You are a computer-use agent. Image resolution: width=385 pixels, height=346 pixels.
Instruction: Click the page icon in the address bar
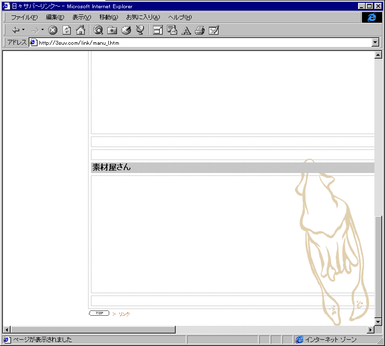point(34,43)
